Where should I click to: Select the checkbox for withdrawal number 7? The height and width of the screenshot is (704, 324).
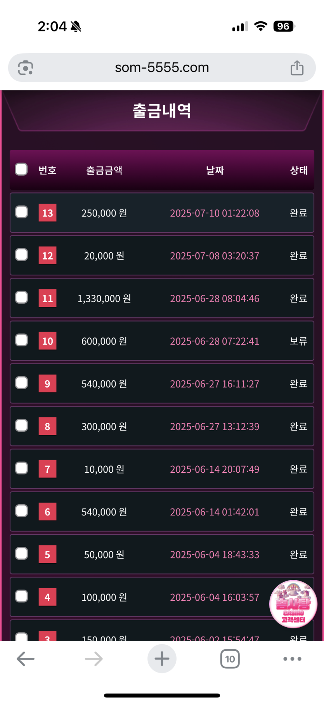pyautogui.click(x=21, y=468)
